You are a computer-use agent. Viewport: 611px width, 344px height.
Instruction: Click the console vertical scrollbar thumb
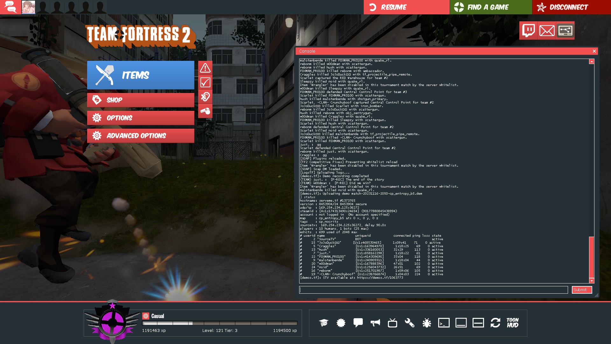[x=592, y=257]
